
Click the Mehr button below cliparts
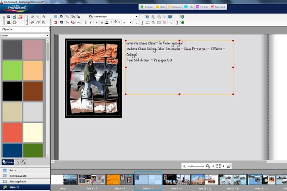coord(8,162)
